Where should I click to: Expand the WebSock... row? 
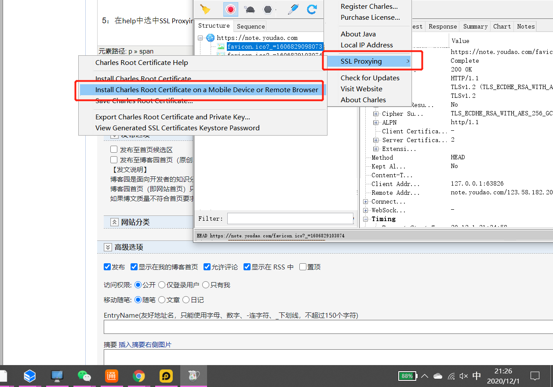pos(365,210)
